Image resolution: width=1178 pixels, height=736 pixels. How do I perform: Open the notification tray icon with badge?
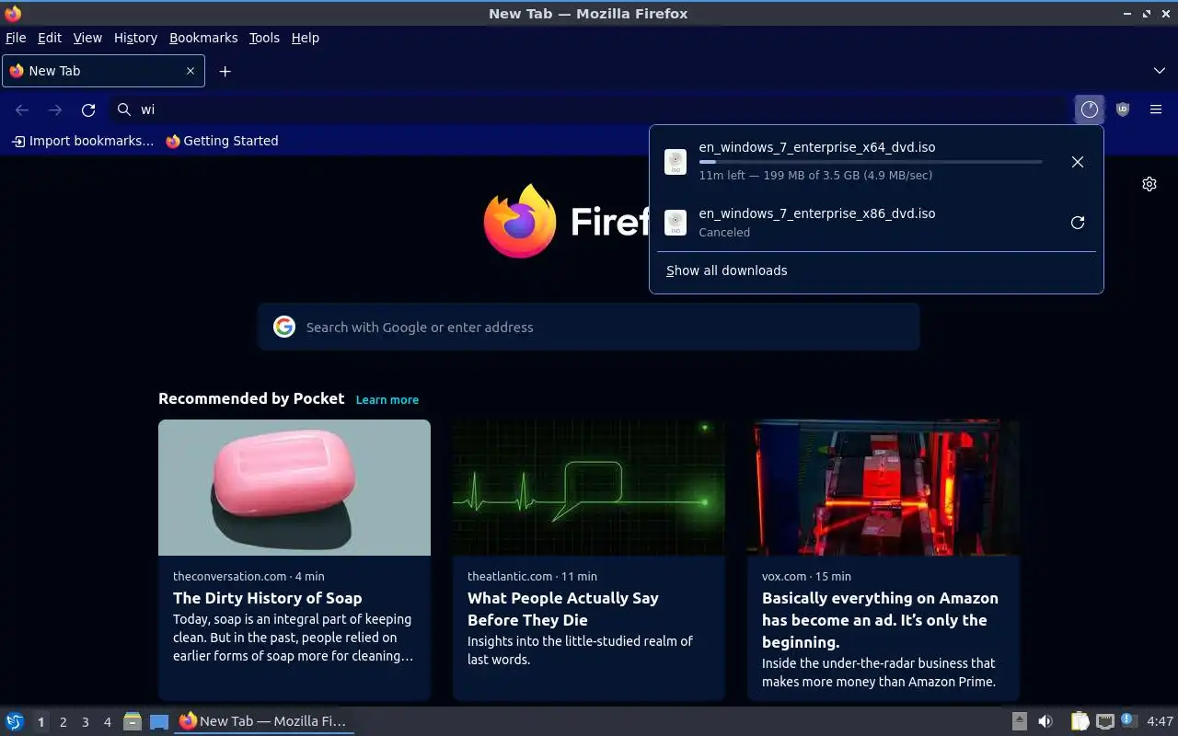pos(1129,721)
